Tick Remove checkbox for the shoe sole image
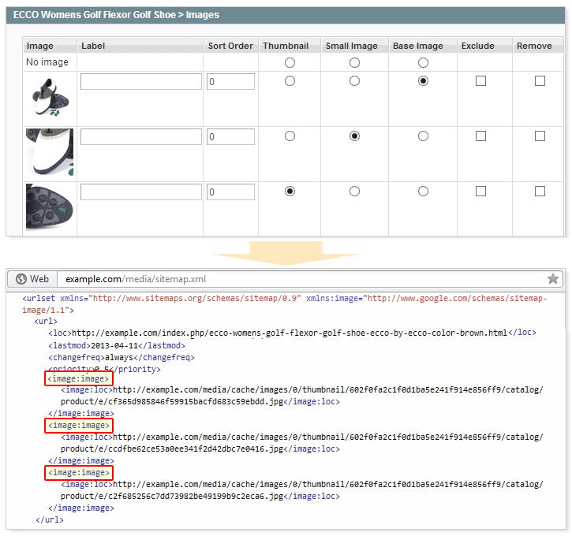The width and height of the screenshot is (572, 536). pos(540,191)
